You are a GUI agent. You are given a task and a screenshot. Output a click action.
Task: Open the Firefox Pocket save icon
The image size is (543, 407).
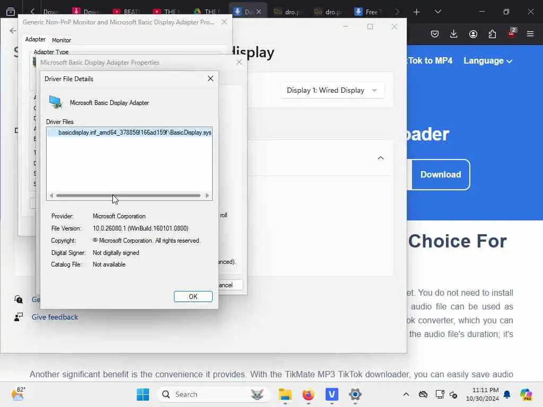tap(435, 34)
